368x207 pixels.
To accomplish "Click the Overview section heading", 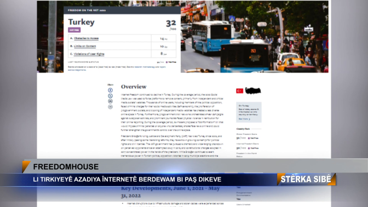I will click(x=134, y=87).
